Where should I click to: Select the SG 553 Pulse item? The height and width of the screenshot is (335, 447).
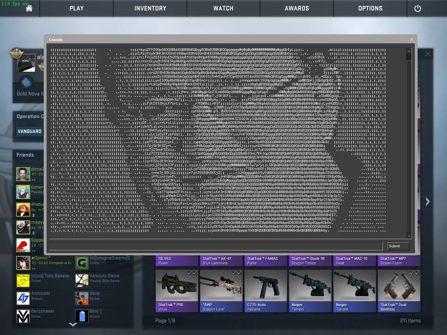click(177, 261)
